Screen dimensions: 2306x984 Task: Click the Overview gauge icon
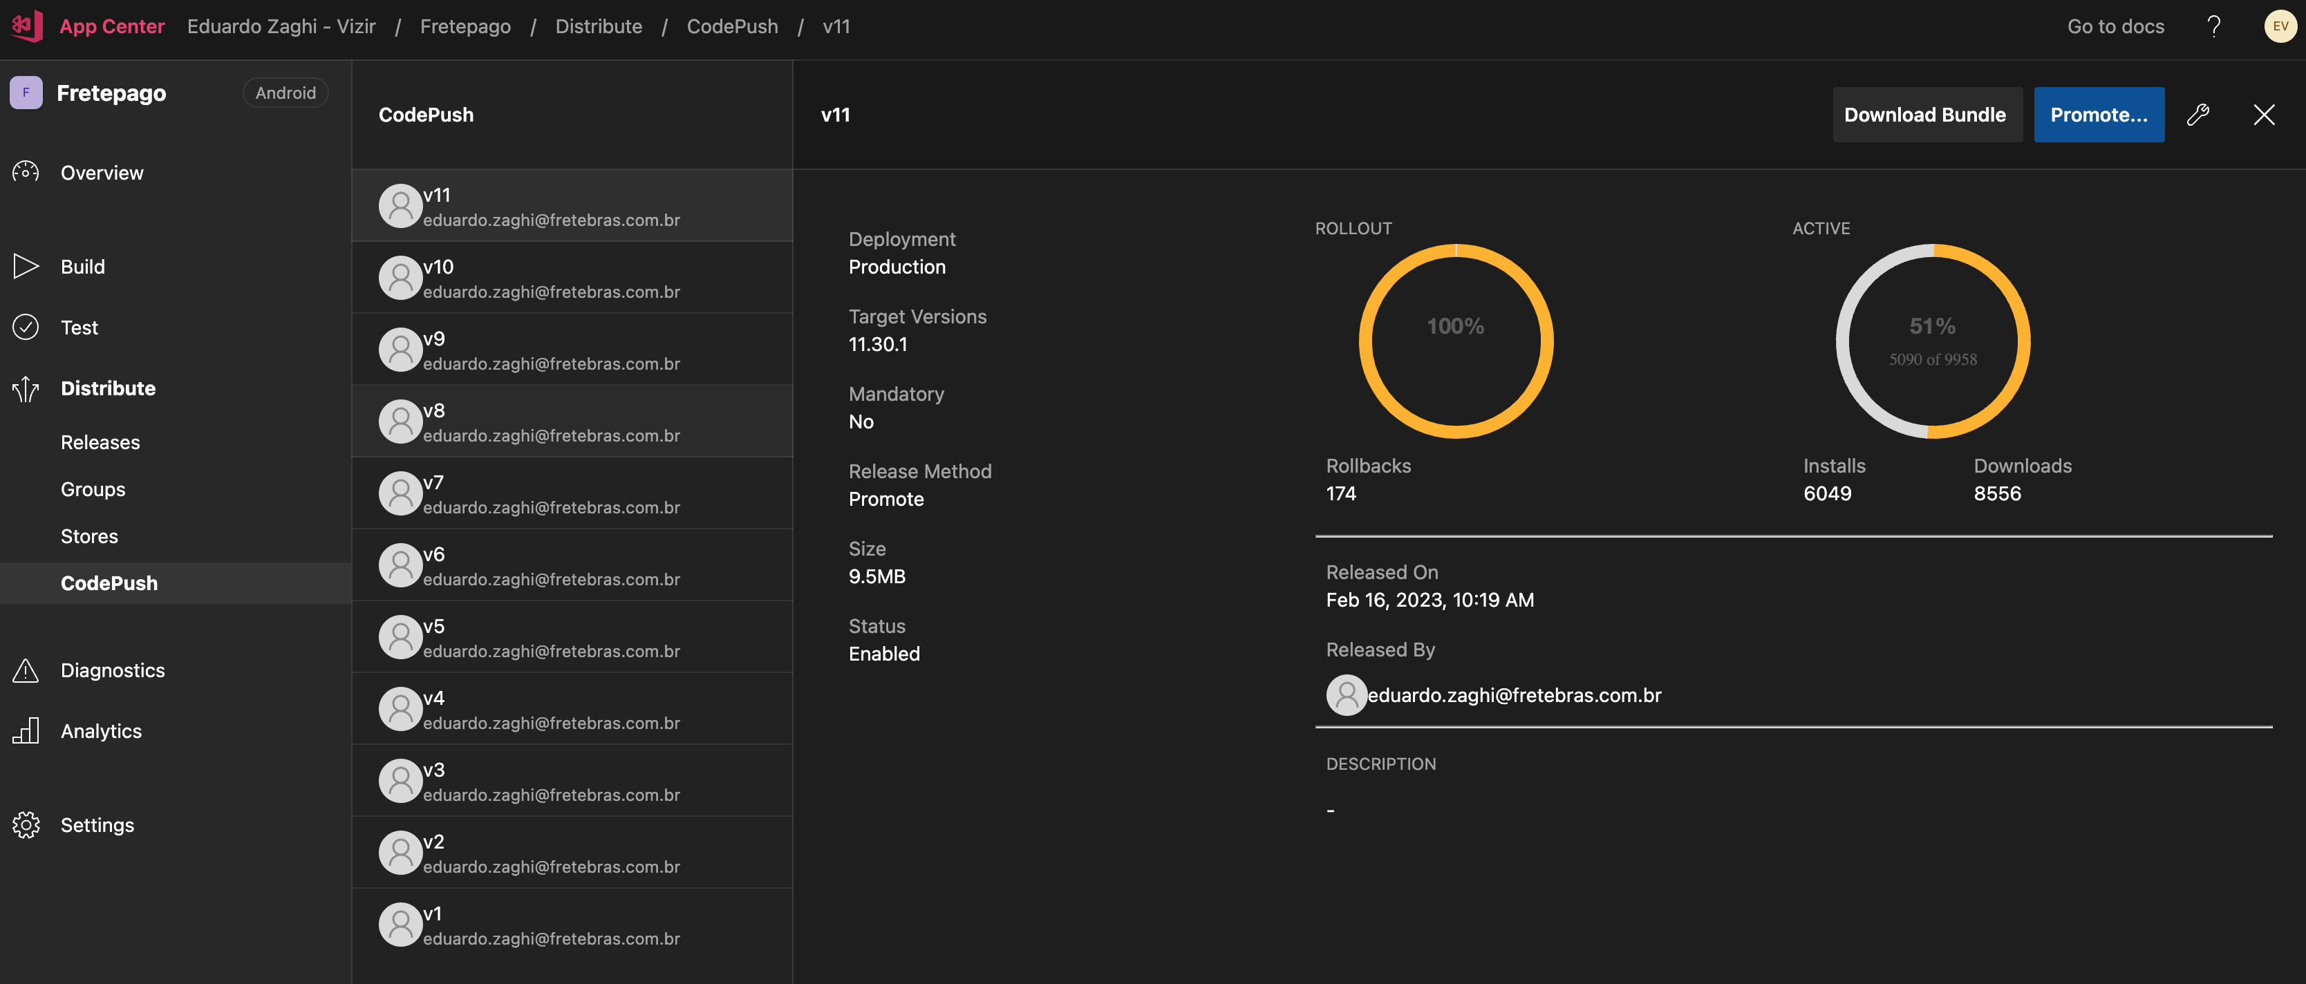pos(26,173)
